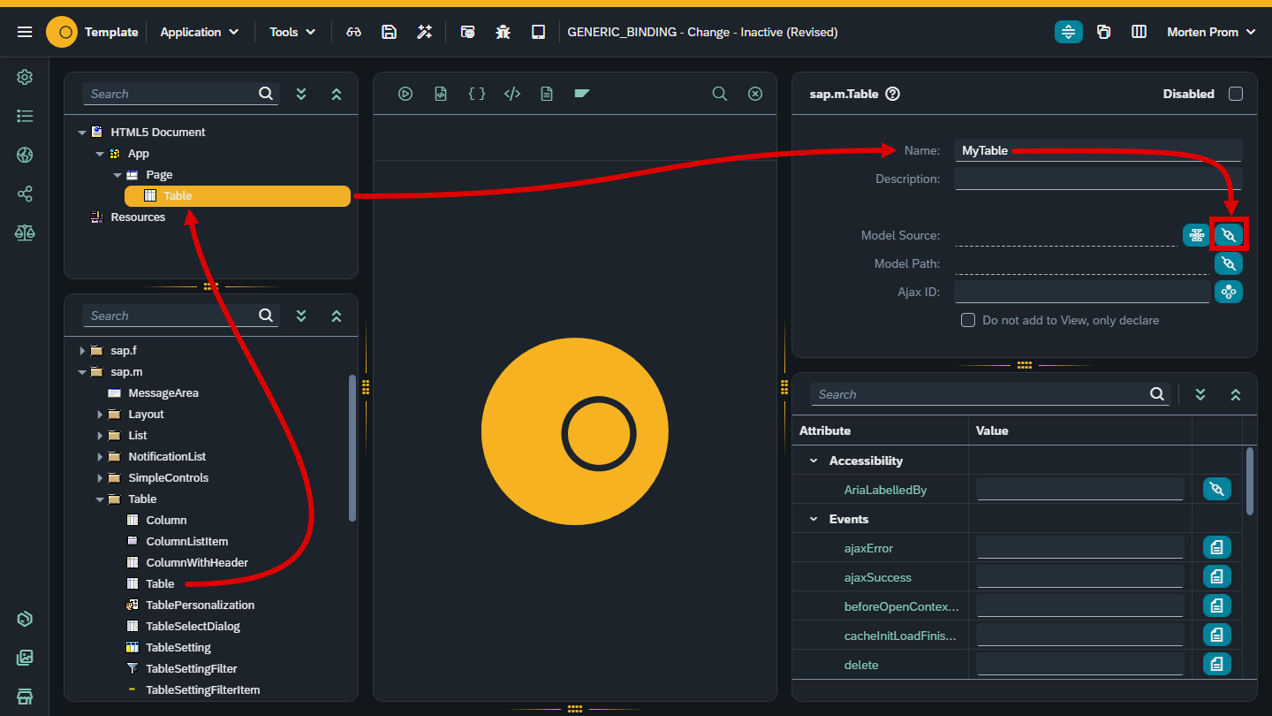Open the Model Source binding icon

pyautogui.click(x=1228, y=235)
